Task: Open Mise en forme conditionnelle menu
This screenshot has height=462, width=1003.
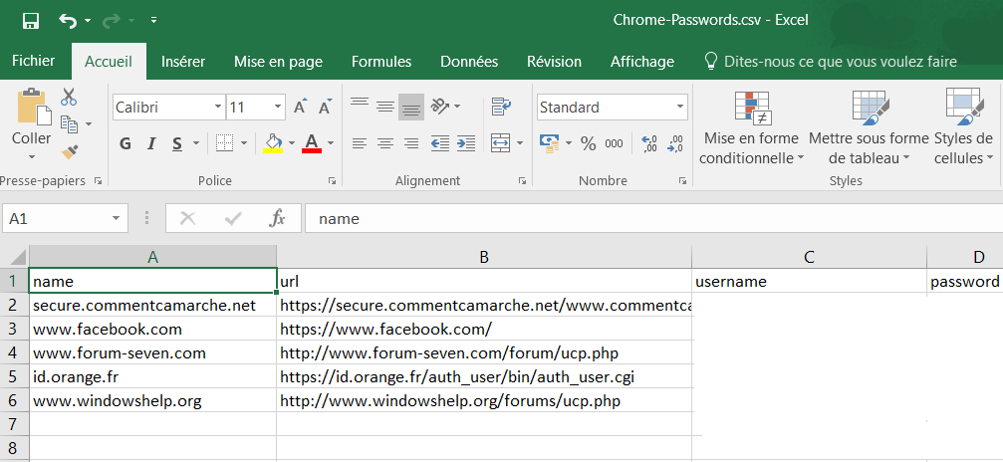Action: point(752,128)
